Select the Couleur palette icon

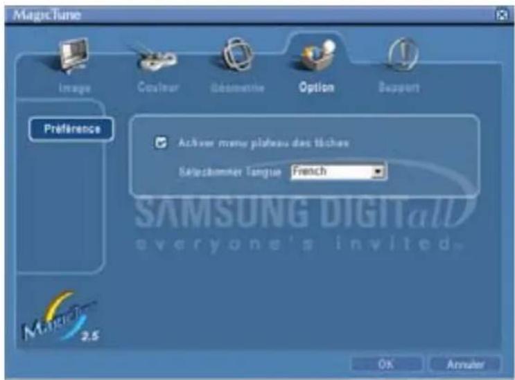[157, 59]
